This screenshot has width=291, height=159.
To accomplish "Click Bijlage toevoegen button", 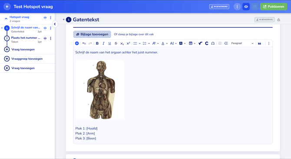I will coord(92,34).
